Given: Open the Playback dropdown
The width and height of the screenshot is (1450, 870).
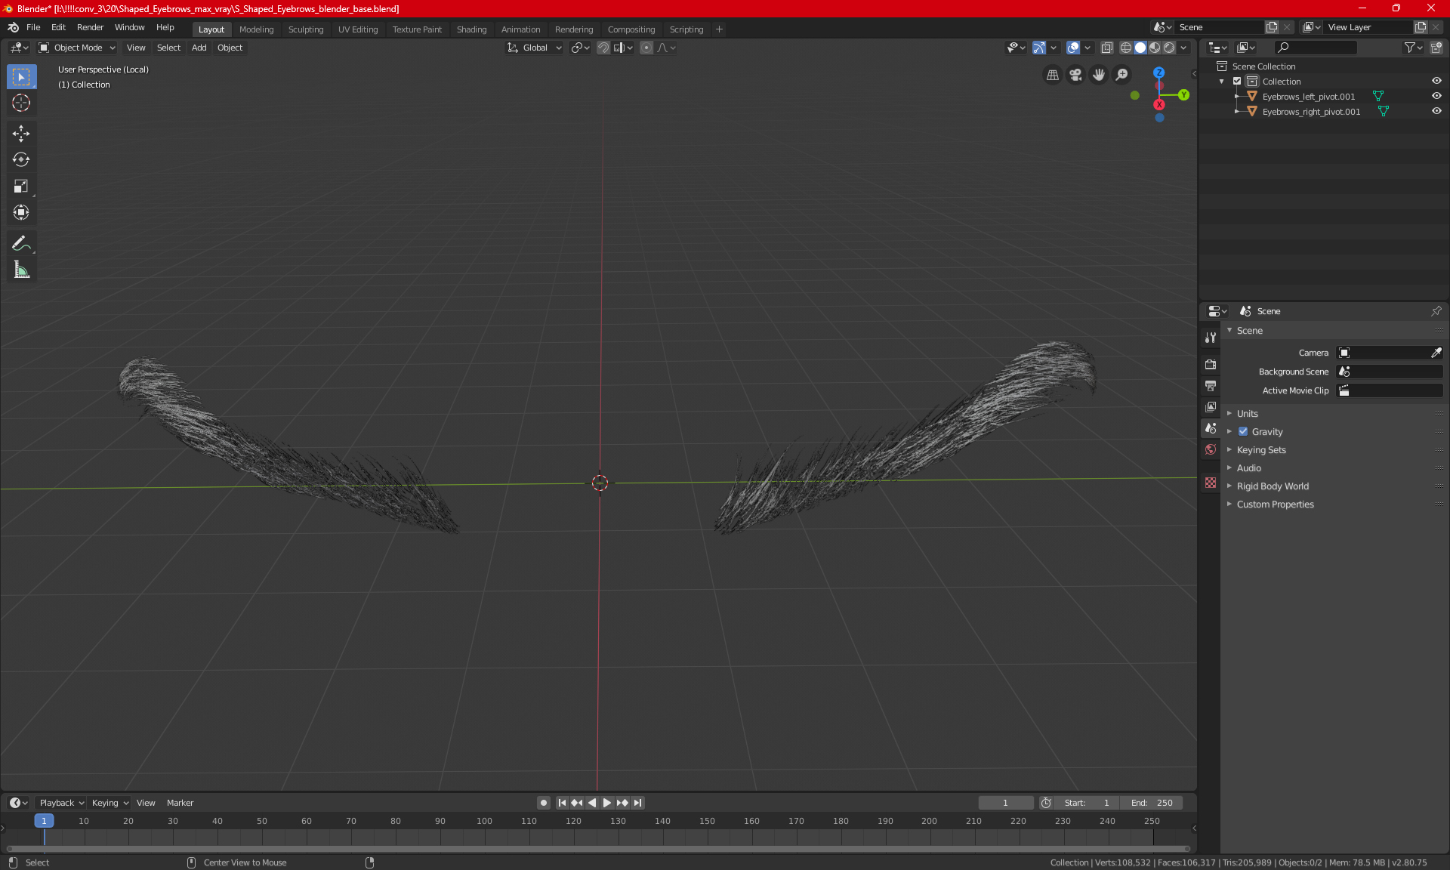Looking at the screenshot, I should click(x=61, y=803).
